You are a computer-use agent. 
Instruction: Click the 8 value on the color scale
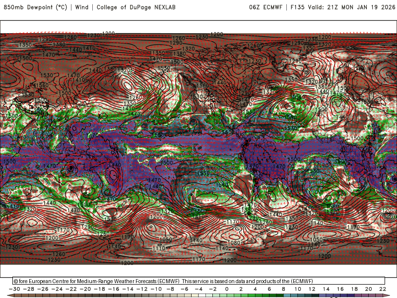(283, 289)
